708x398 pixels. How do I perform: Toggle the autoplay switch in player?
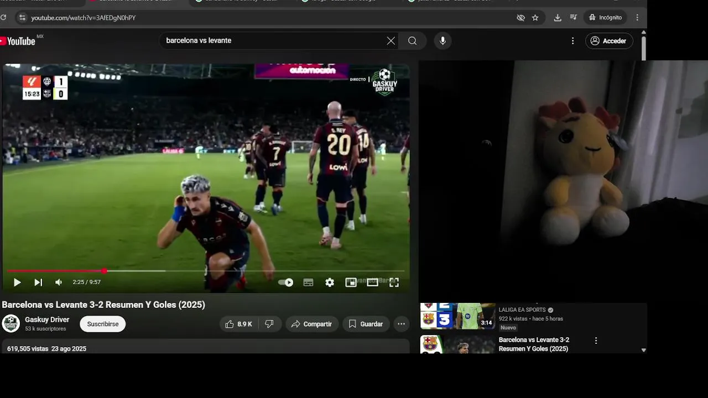pyautogui.click(x=285, y=282)
